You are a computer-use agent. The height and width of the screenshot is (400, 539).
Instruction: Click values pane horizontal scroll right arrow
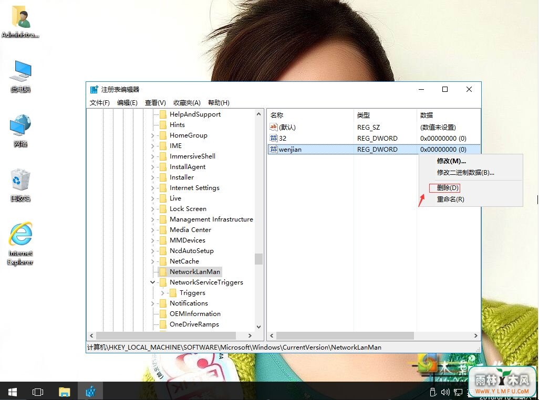pyautogui.click(x=476, y=335)
